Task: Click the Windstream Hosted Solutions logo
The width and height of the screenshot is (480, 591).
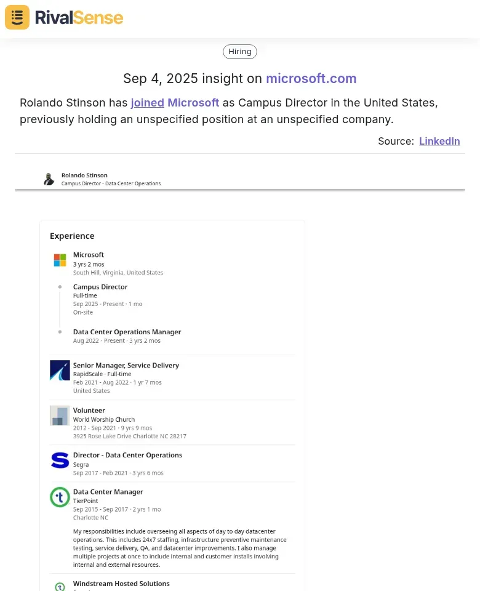Action: coord(60,587)
